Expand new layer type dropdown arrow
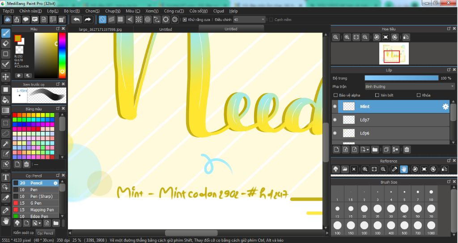The image size is (458, 243). pos(368,150)
